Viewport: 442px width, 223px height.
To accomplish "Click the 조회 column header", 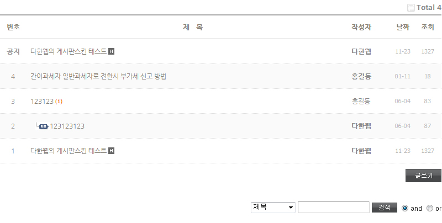I will (x=427, y=27).
